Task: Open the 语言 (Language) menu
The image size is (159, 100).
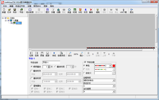Action: click(45, 6)
